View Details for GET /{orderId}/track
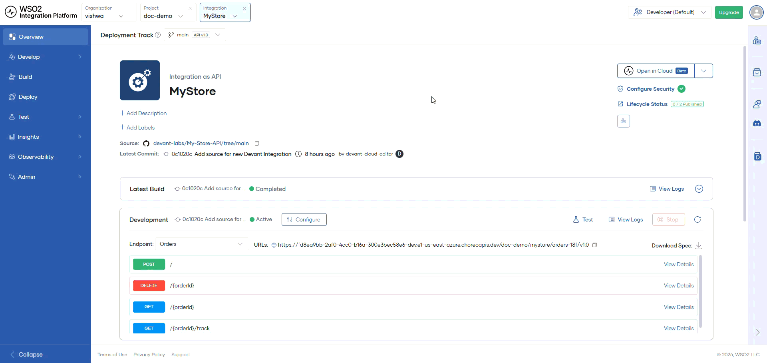 pos(679,328)
